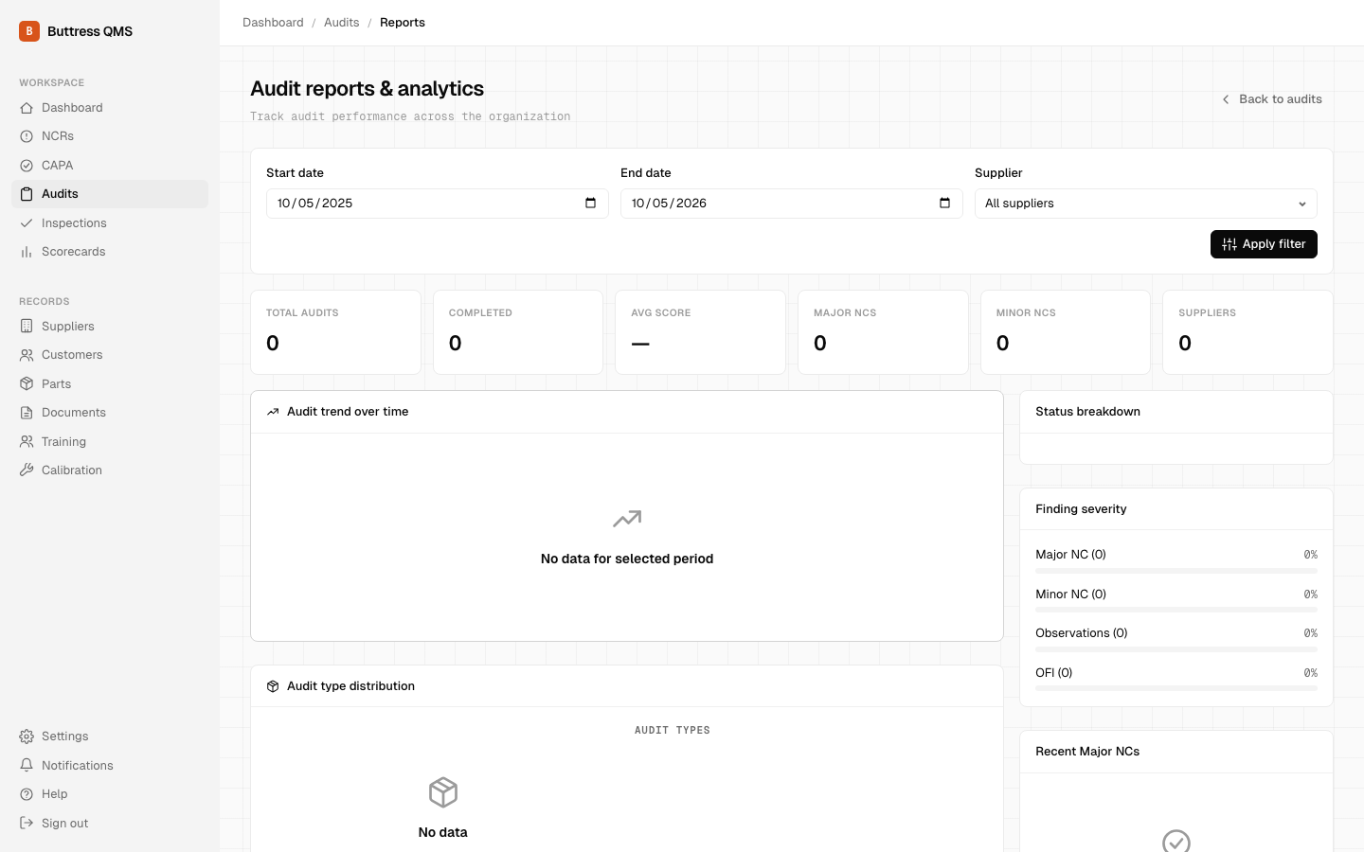Click the 'No data for selected period' text
This screenshot has height=852, width=1364.
(627, 559)
